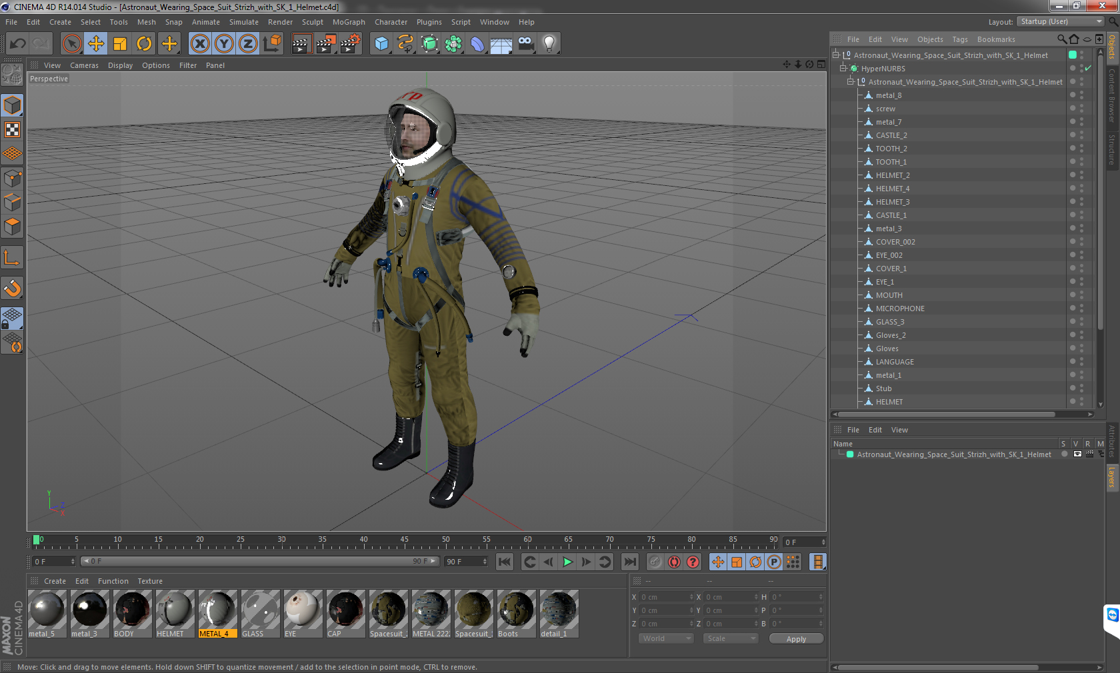
Task: Click the Apply button in coordinates
Action: 796,639
